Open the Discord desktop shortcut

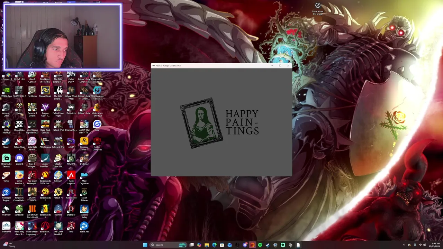[x=19, y=160]
